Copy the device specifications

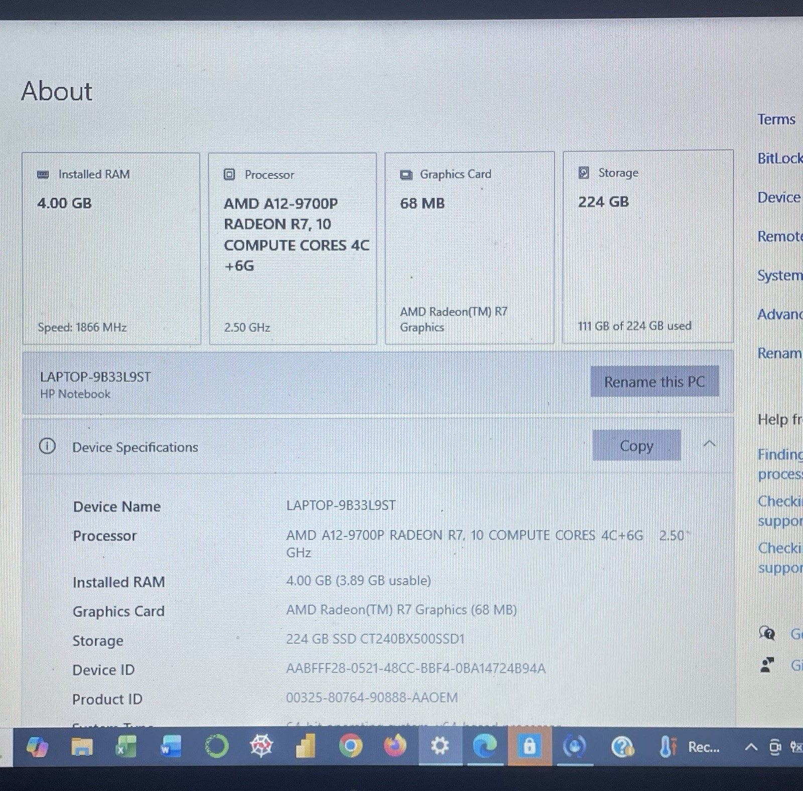click(x=636, y=445)
